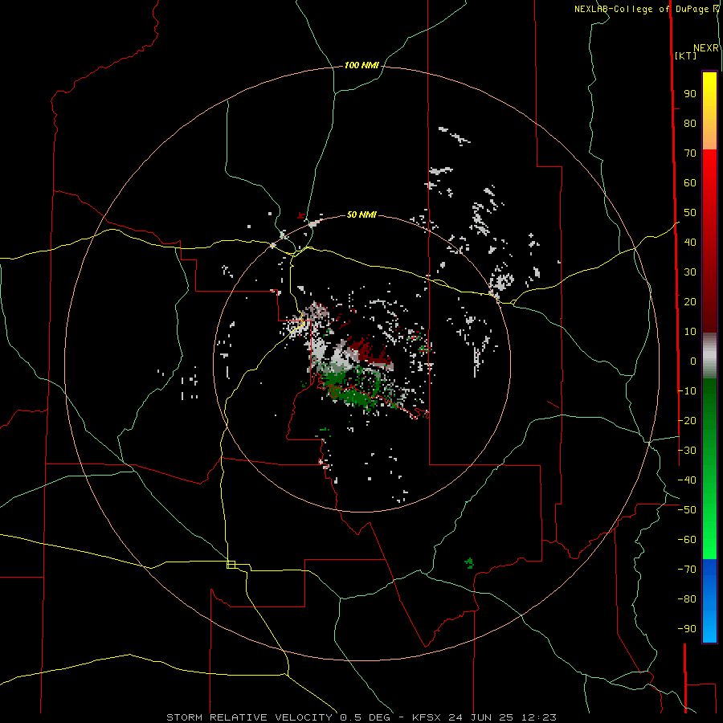The image size is (723, 723).
Task: Select the 0 value on velocity scale
Action: point(693,361)
